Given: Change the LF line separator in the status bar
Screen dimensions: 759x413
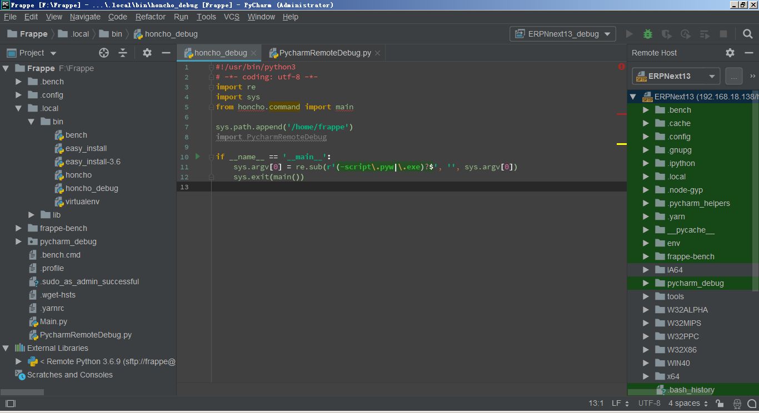Looking at the screenshot, I should pyautogui.click(x=620, y=404).
